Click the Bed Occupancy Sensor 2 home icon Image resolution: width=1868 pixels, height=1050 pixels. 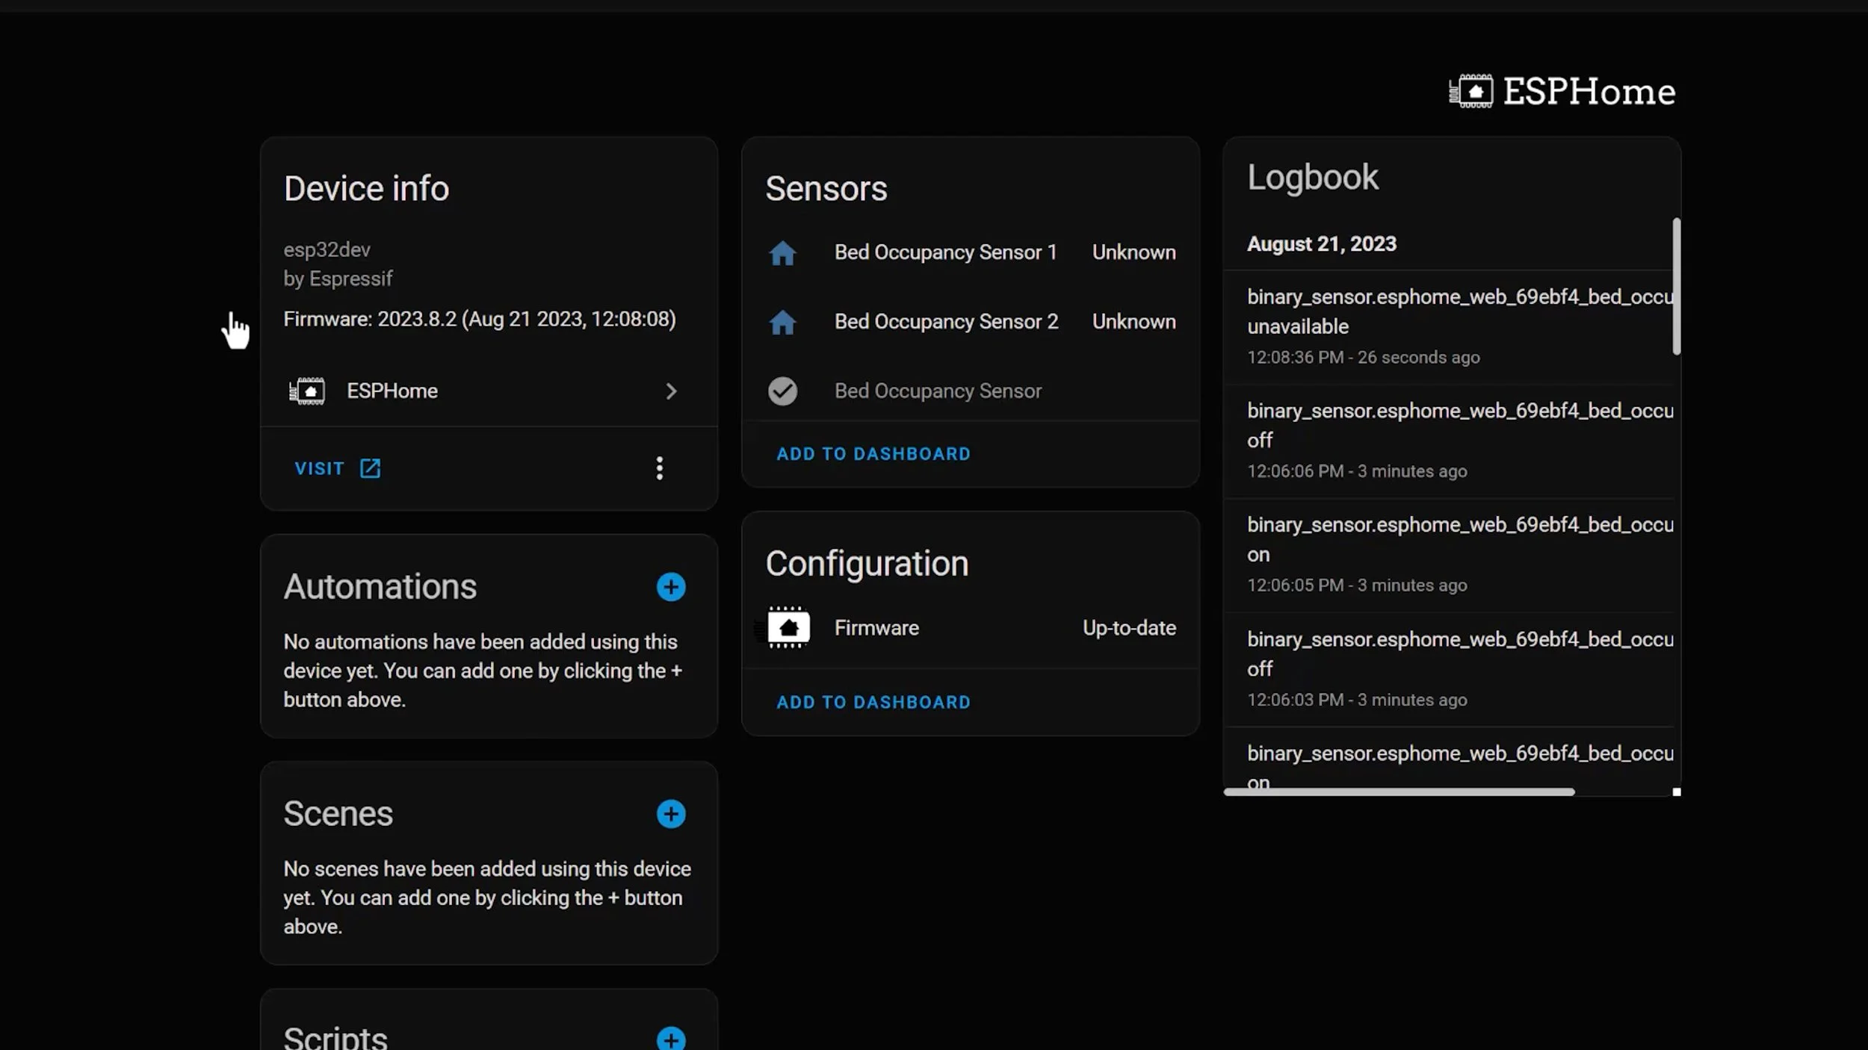coord(782,323)
